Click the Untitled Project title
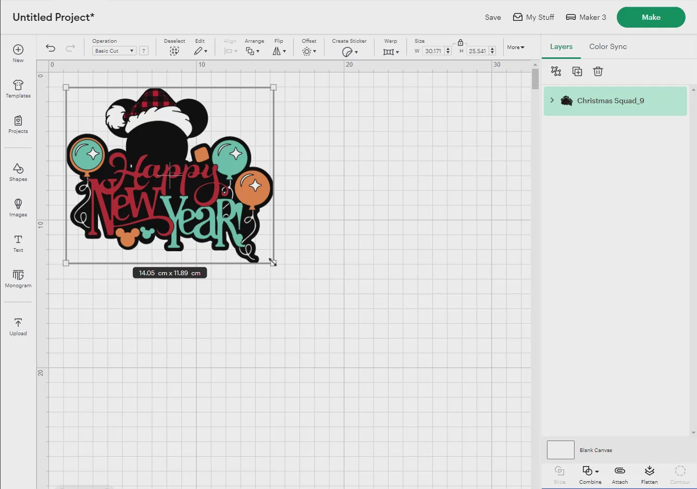Screen dimensions: 697x489 53,17
